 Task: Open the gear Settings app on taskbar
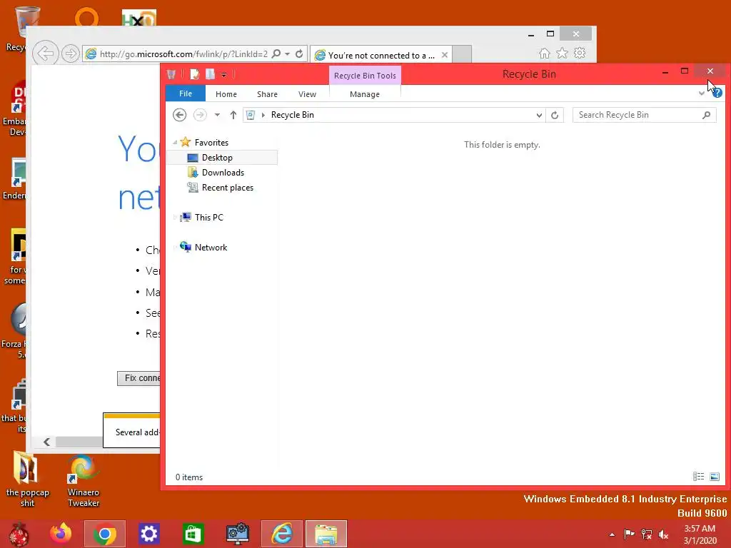(148, 534)
